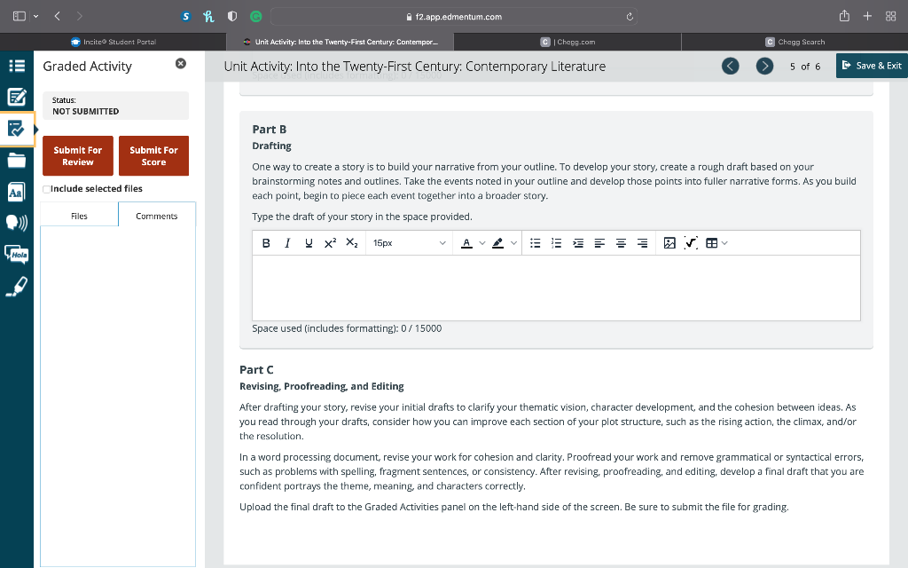
Task: Activate the text-to-speech sidebar icon
Action: click(16, 223)
